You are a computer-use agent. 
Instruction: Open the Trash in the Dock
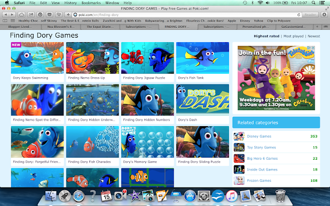click(x=280, y=196)
